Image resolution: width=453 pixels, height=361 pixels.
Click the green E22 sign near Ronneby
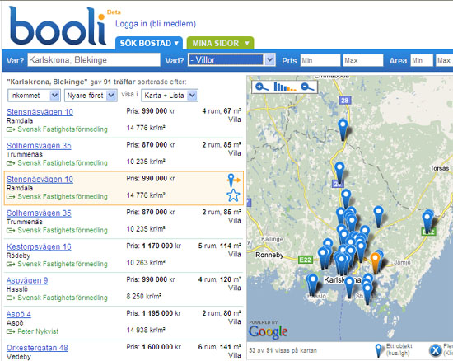(306, 260)
